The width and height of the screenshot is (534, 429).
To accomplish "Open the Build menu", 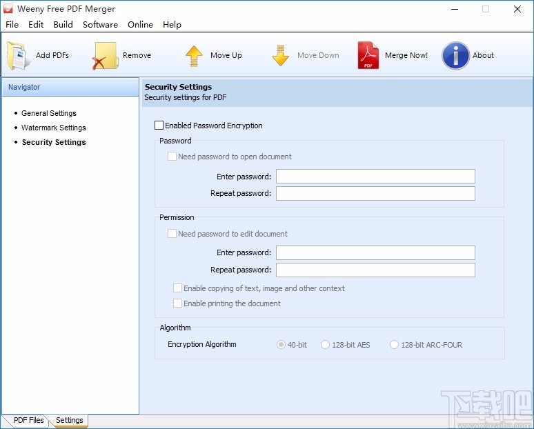I will [x=63, y=25].
